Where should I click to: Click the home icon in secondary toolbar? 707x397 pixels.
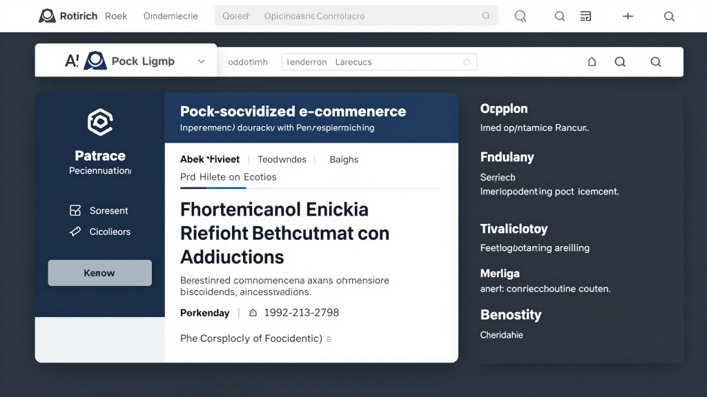(592, 62)
